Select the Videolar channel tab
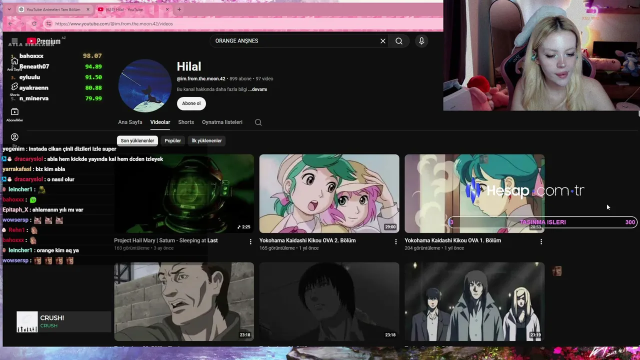Screen dimensions: 640x360 point(160,122)
